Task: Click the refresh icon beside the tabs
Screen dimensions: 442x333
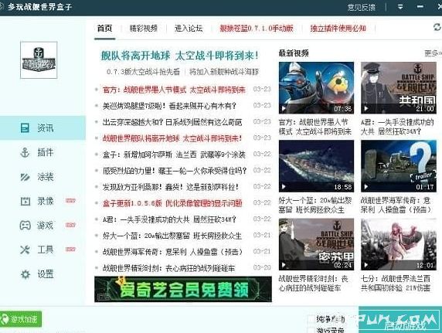Action: [x=437, y=27]
